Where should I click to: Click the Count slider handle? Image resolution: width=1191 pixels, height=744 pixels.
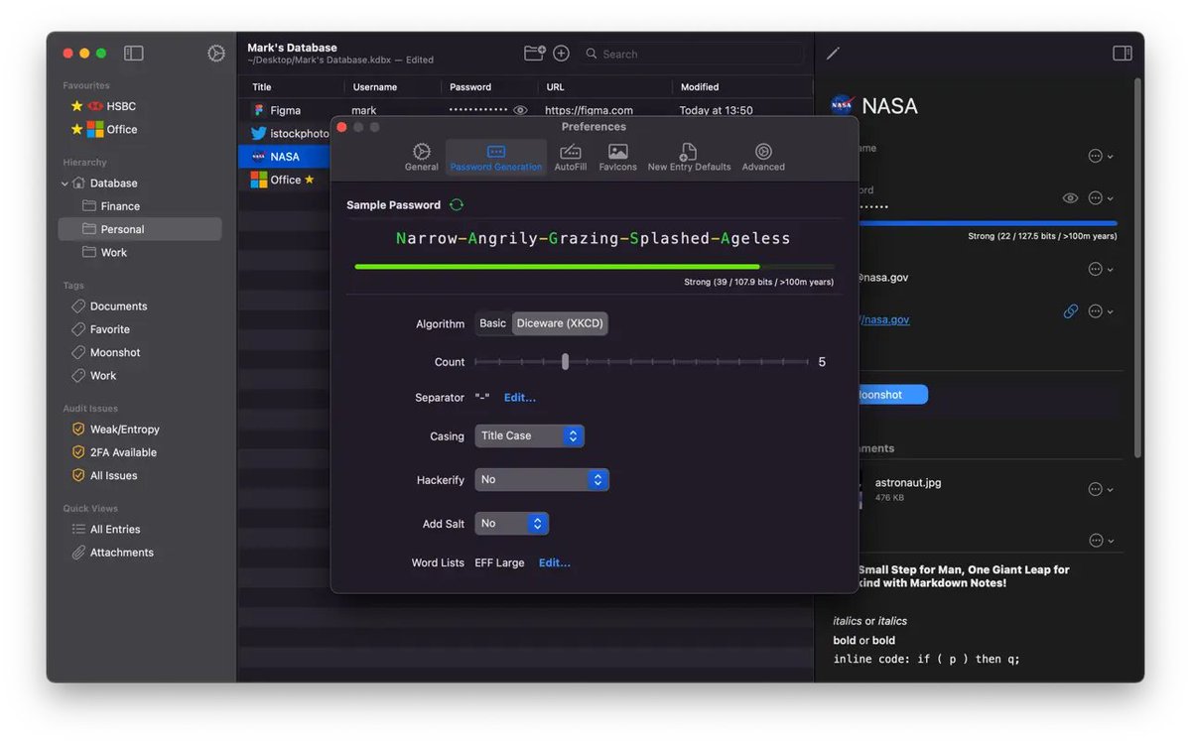[565, 362]
